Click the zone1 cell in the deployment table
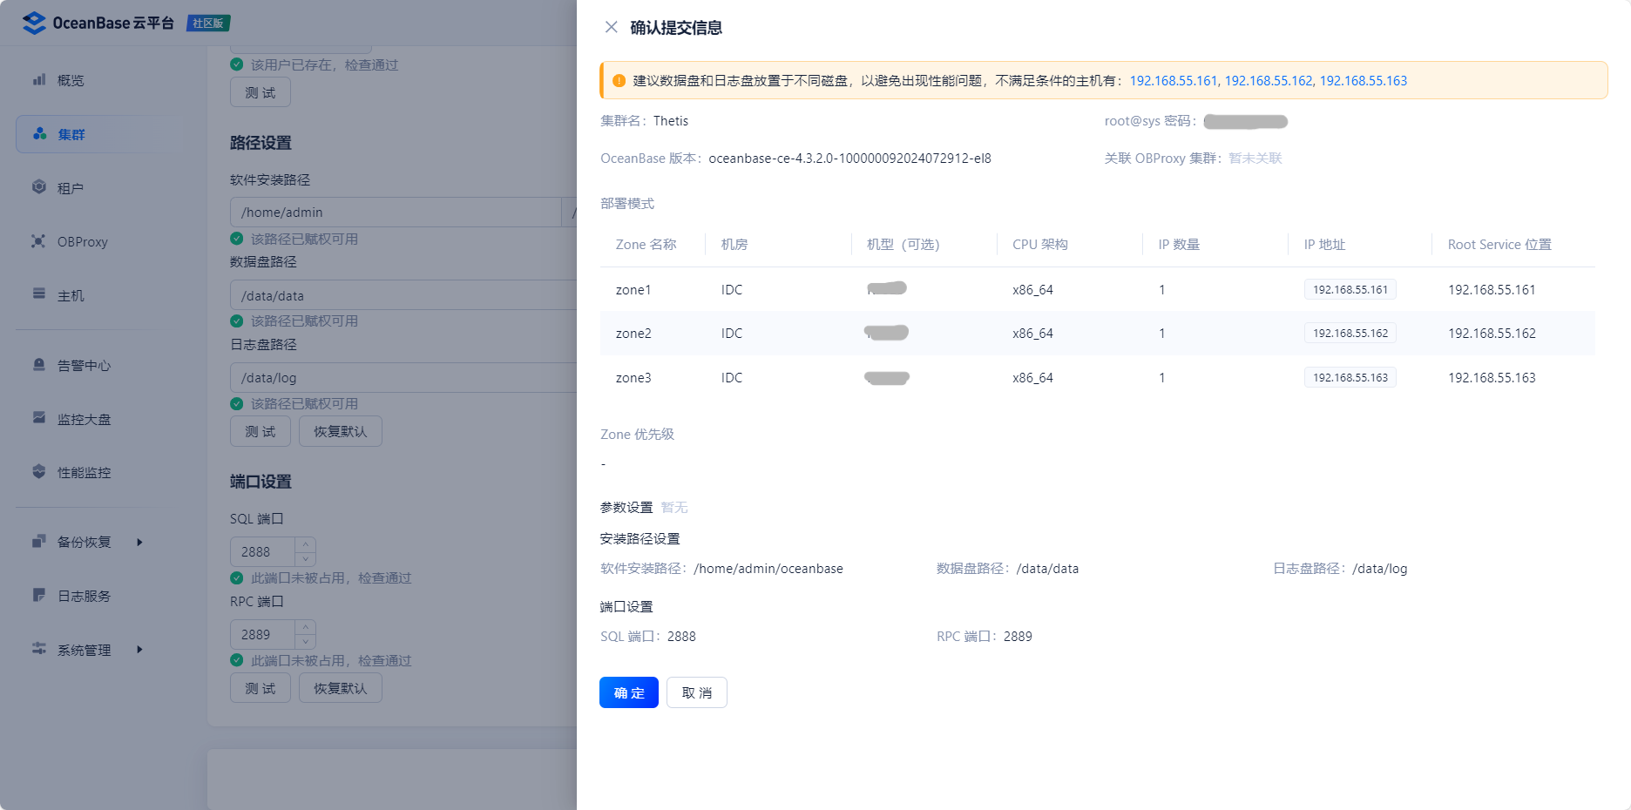1631x810 pixels. [633, 290]
